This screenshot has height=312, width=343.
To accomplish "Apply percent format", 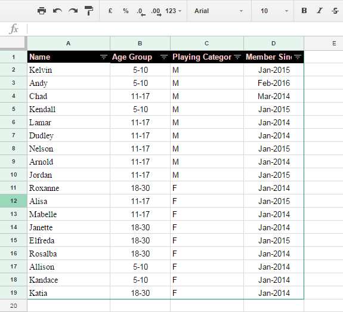I will [x=125, y=11].
